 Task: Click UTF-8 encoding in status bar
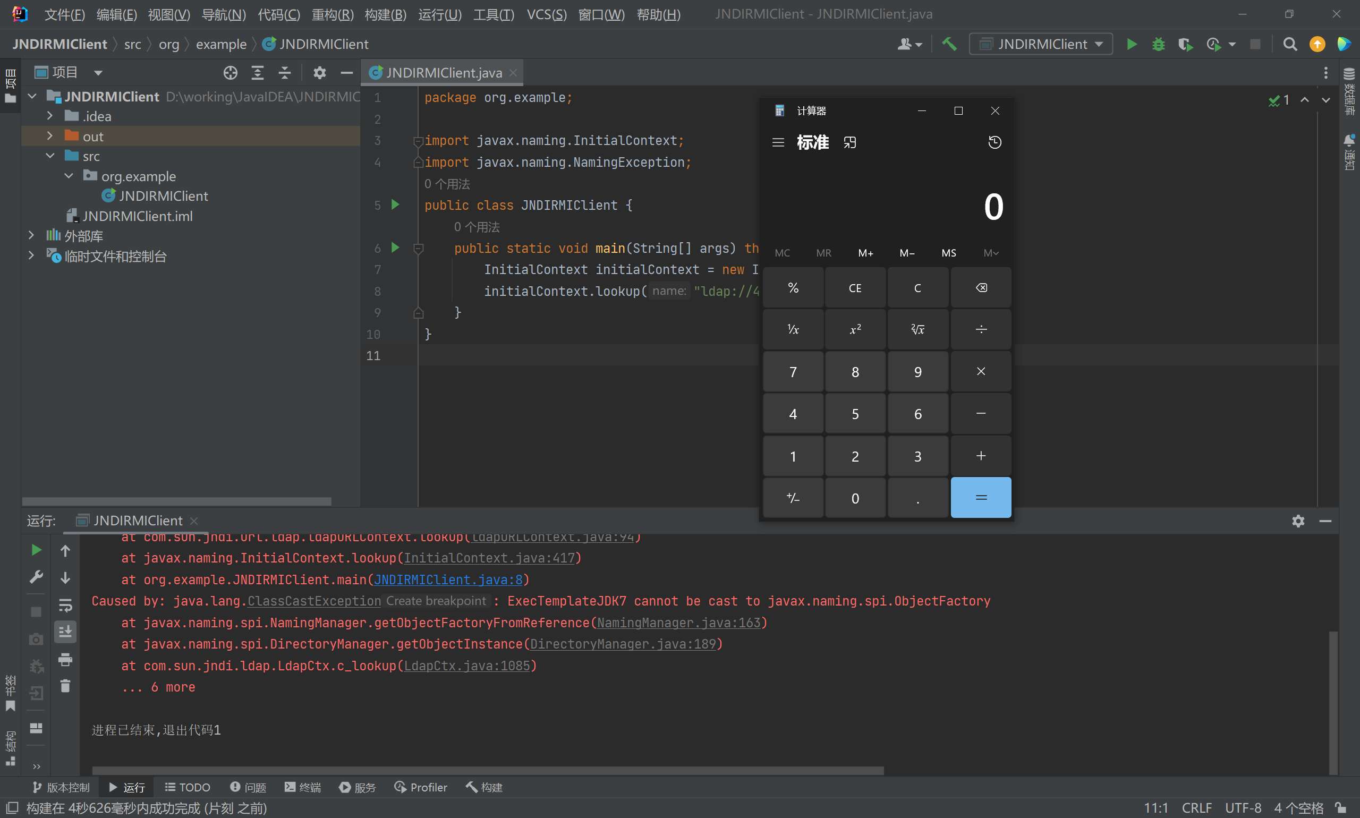1243,808
